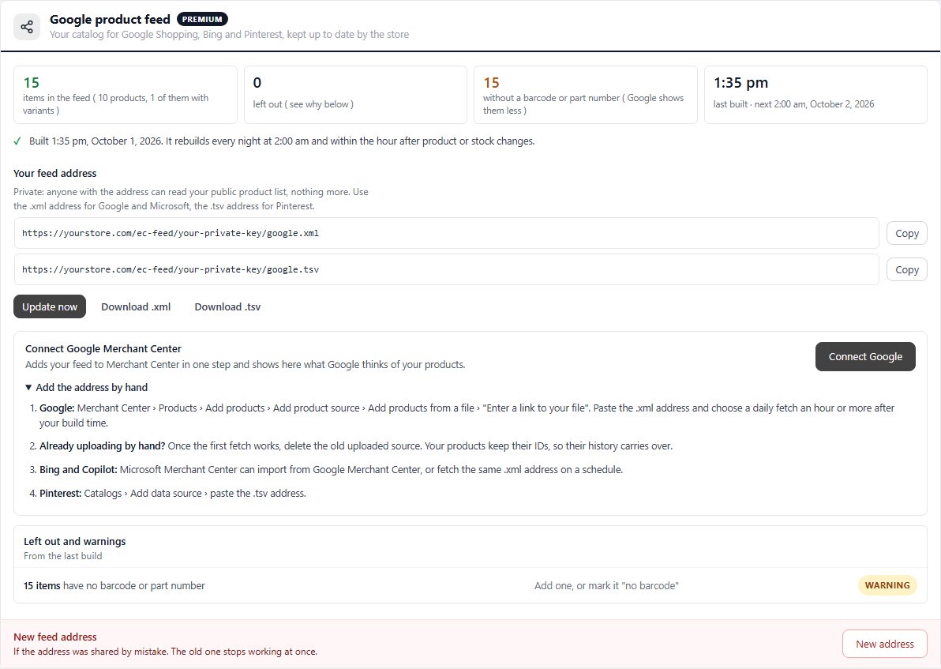The image size is (941, 669).
Task: Click the 'Google product feed' title
Action: [110, 19]
